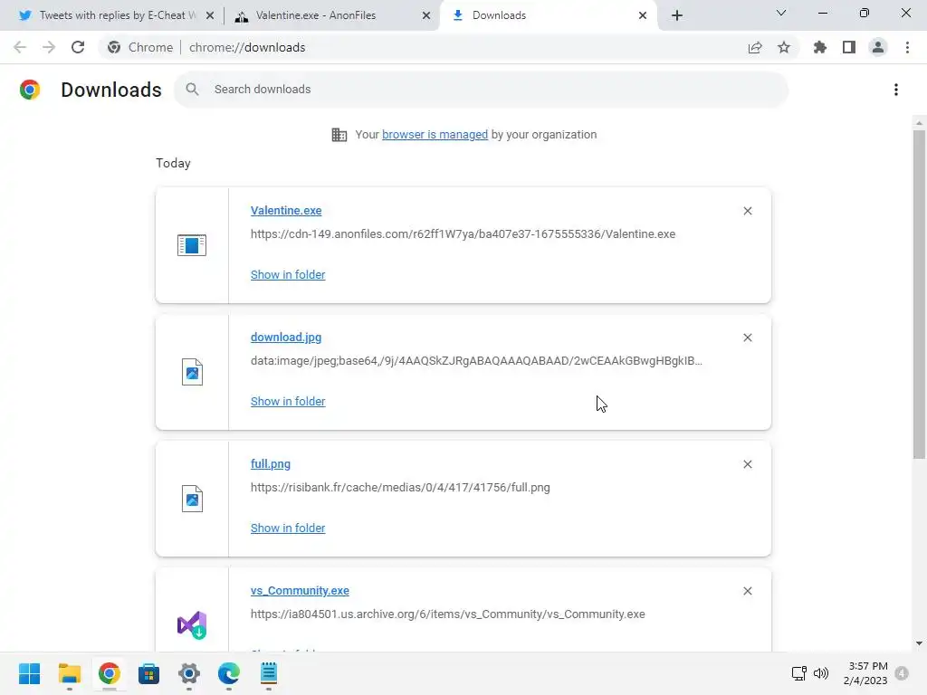Image resolution: width=927 pixels, height=695 pixels.
Task: Open the Extensions puzzle icon
Action: (x=820, y=47)
